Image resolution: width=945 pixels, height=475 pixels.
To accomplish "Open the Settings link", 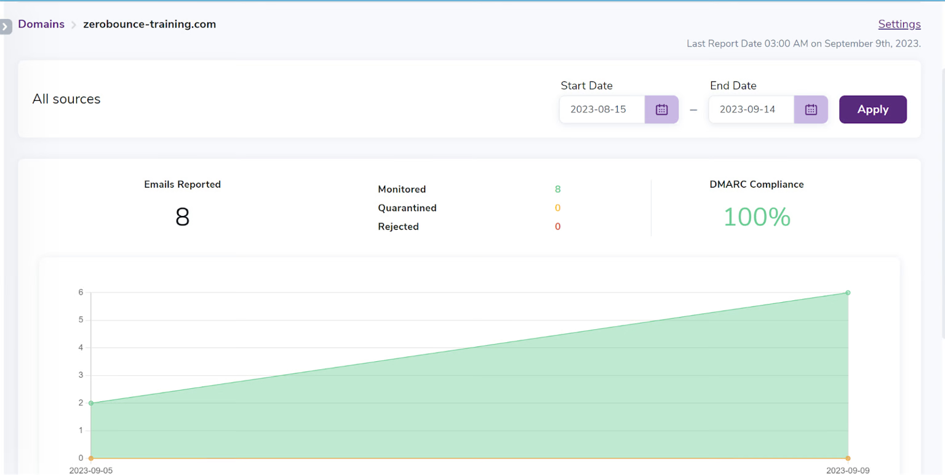I will pyautogui.click(x=899, y=24).
